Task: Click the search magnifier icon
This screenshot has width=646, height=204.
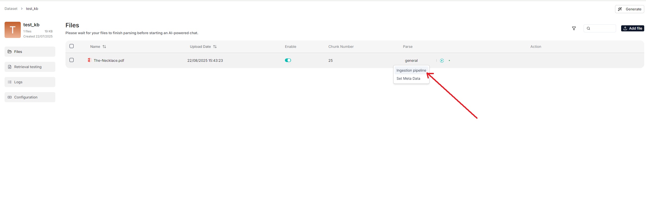Action: coord(588,28)
